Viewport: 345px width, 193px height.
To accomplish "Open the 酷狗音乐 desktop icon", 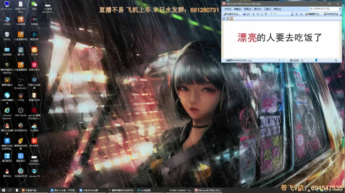I will tap(21, 158).
